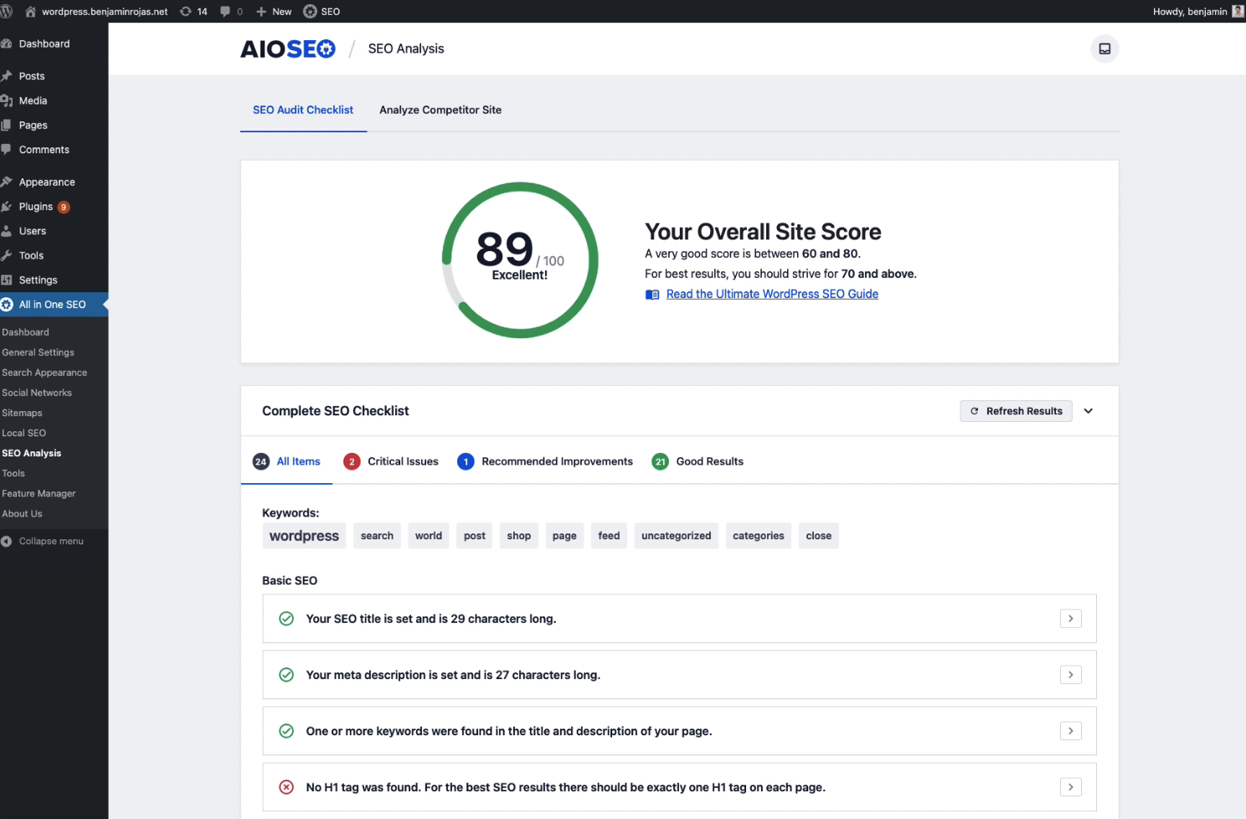Image resolution: width=1246 pixels, height=819 pixels.
Task: Select the All Items filter tab
Action: (x=286, y=461)
